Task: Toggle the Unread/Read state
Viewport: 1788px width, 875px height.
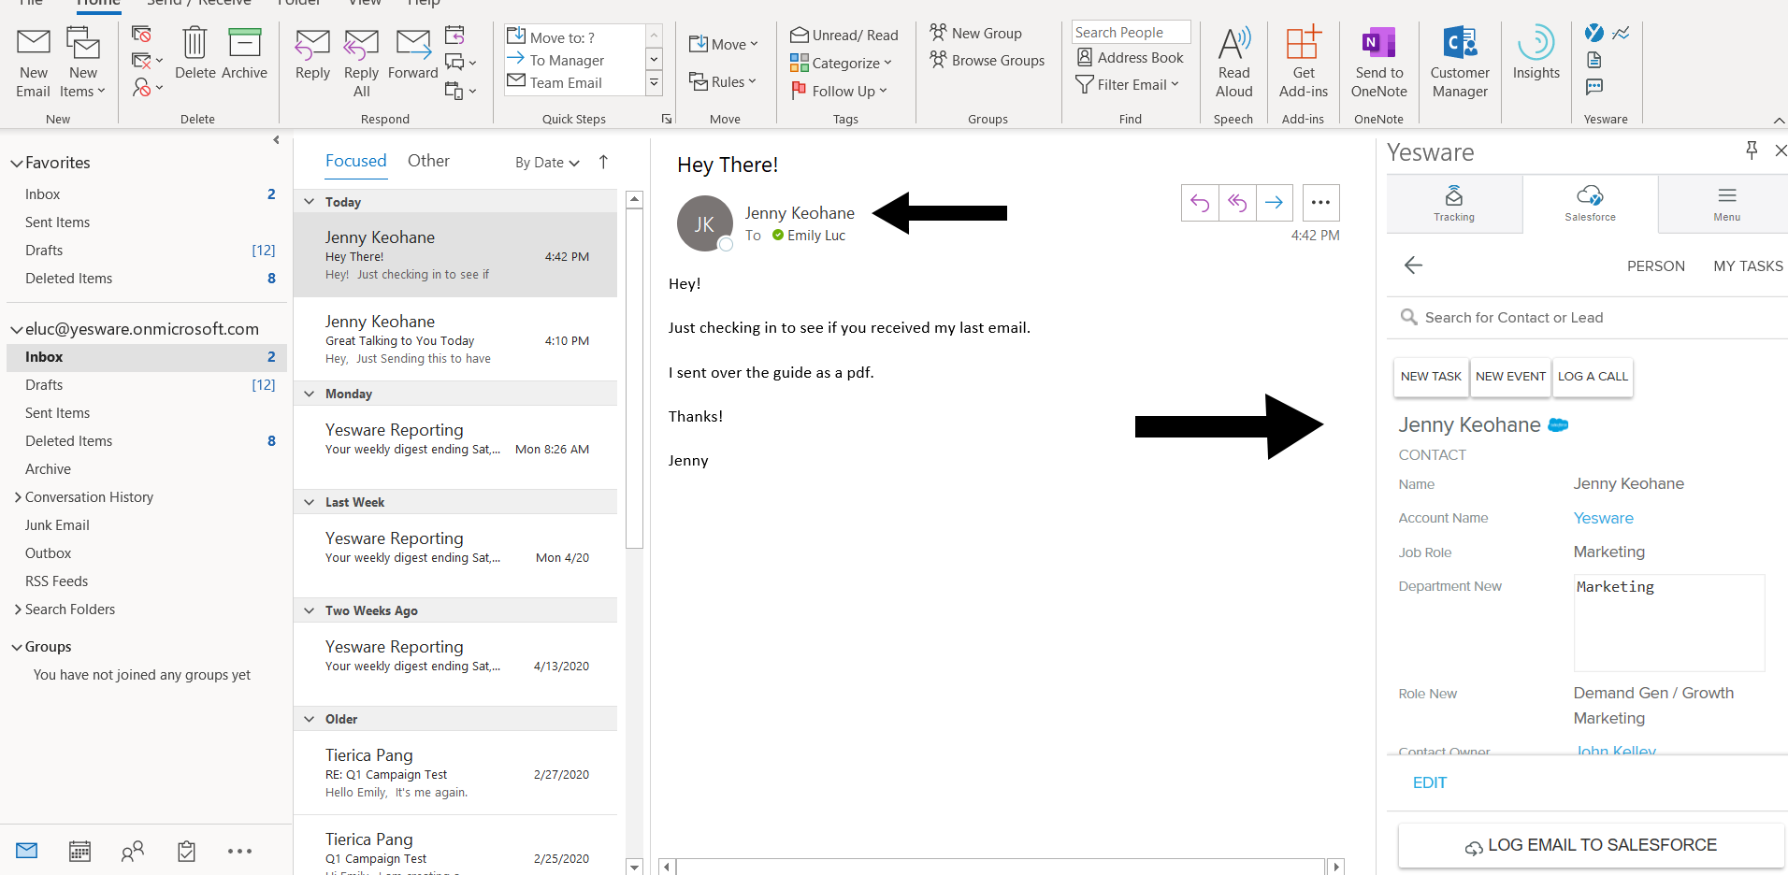Action: [x=844, y=35]
